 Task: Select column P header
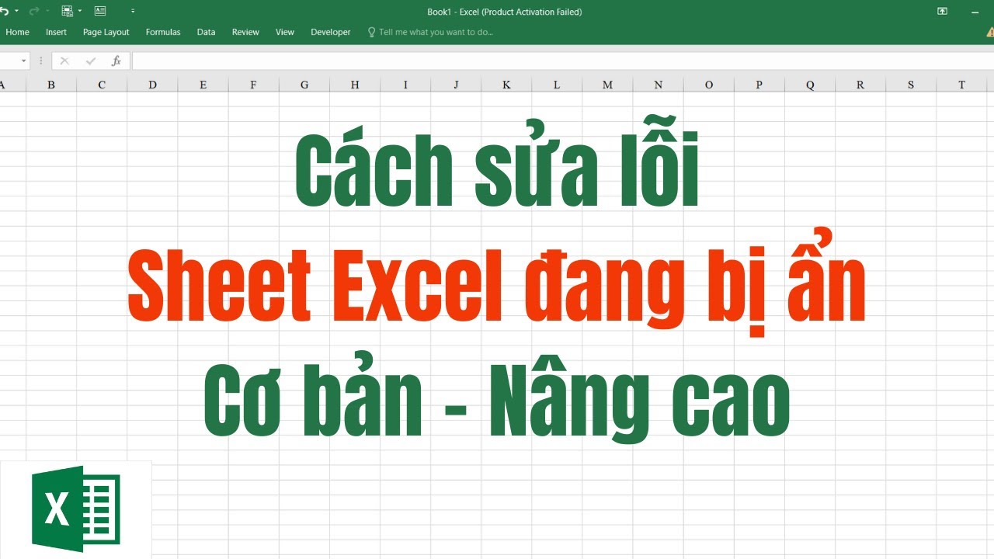759,85
